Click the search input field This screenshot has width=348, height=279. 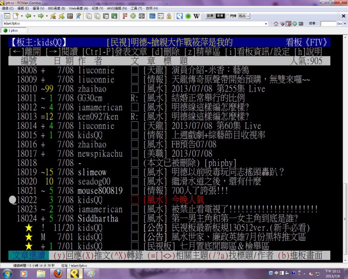click(x=328, y=24)
